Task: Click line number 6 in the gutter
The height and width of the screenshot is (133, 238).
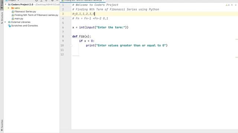Action: click(63, 27)
